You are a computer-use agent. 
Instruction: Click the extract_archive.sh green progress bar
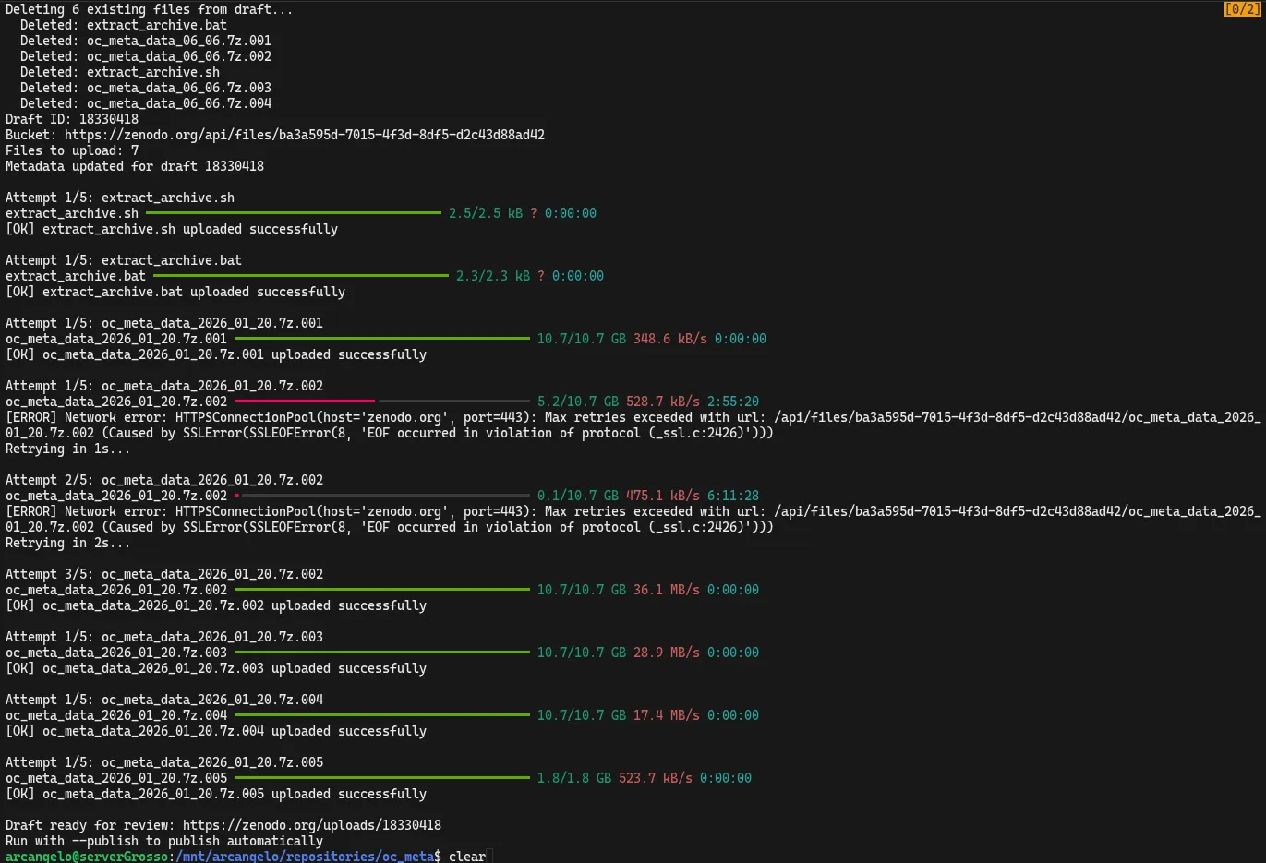(x=294, y=213)
